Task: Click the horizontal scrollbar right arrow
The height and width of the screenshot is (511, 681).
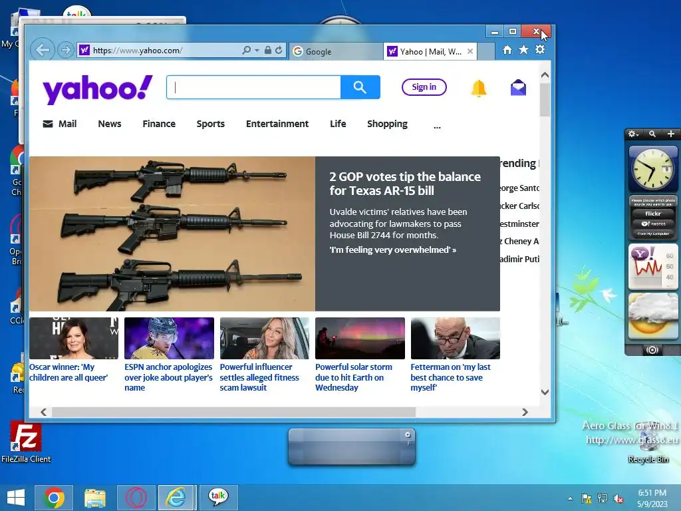Action: [x=525, y=412]
